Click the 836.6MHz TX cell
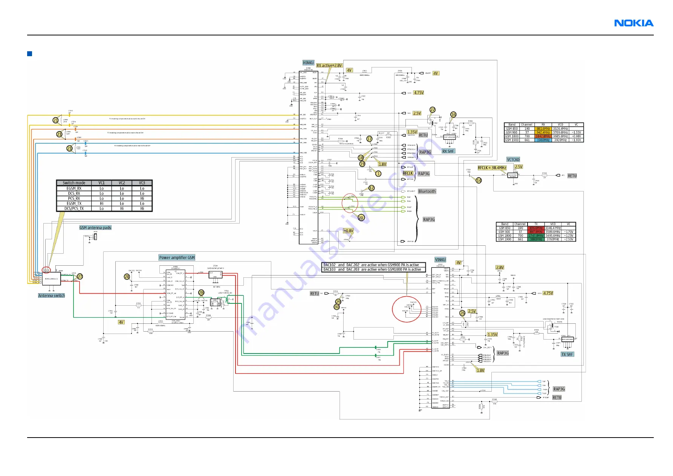The height and width of the screenshot is (476, 673). [536, 228]
